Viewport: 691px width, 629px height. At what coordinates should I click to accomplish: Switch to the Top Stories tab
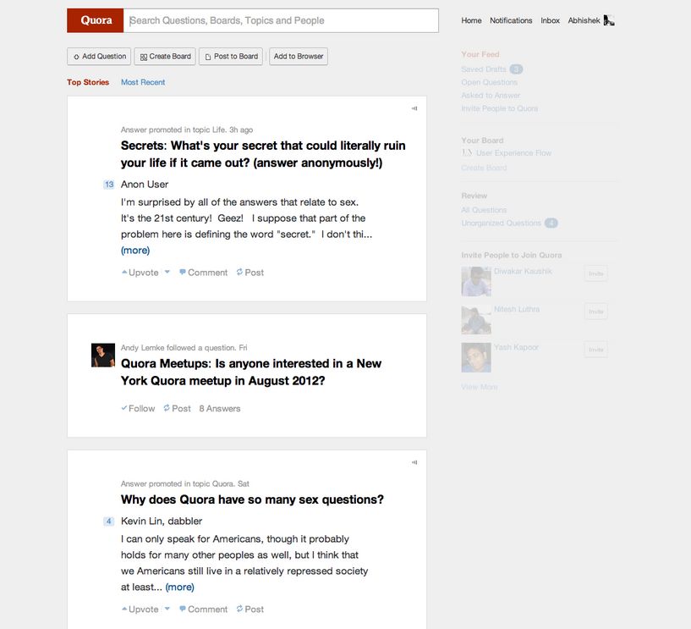click(88, 82)
